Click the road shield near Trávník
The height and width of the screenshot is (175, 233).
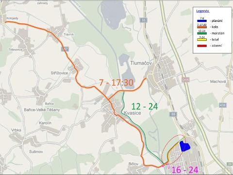[x=65, y=49]
